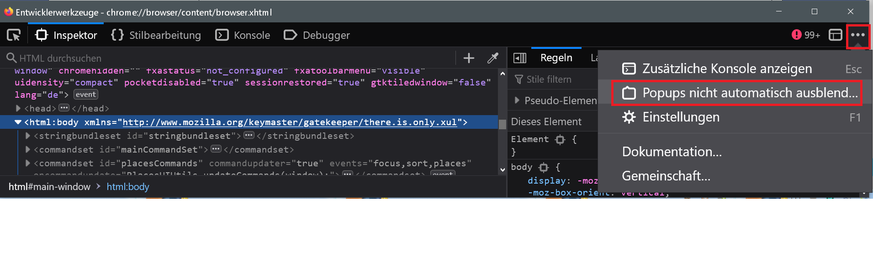This screenshot has width=873, height=280.
Task: Switch to the Konsole tab
Action: click(x=243, y=35)
